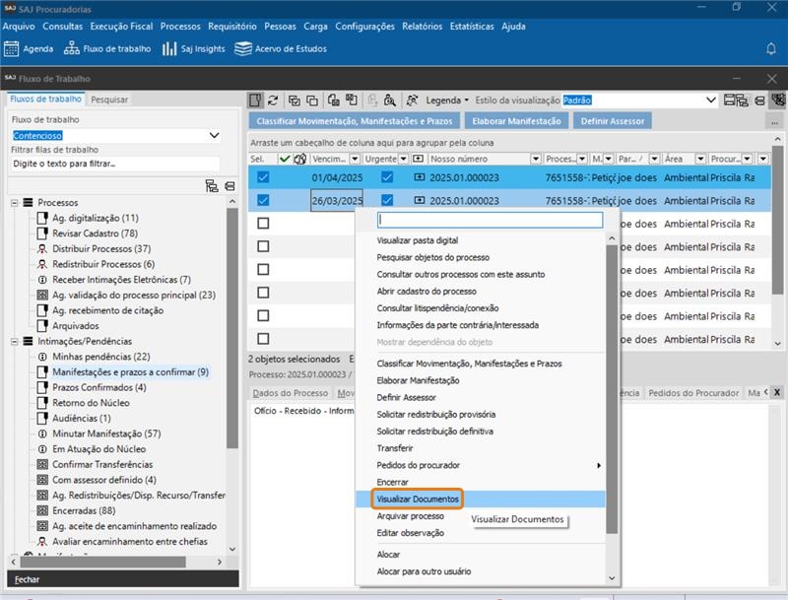This screenshot has width=788, height=600.
Task: Click the tree-style view icon in top-right toolbar
Action: tap(743, 100)
